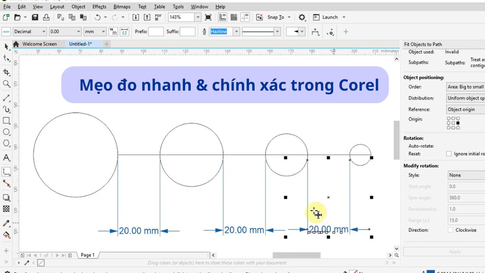Select the Rectangle tool
Image resolution: width=485 pixels, height=273 pixels.
point(6,121)
